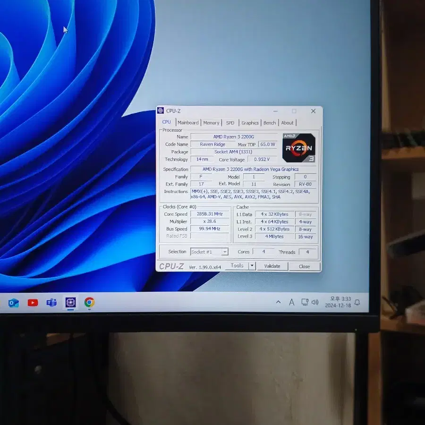Click the input language A indicator

pyautogui.click(x=292, y=302)
